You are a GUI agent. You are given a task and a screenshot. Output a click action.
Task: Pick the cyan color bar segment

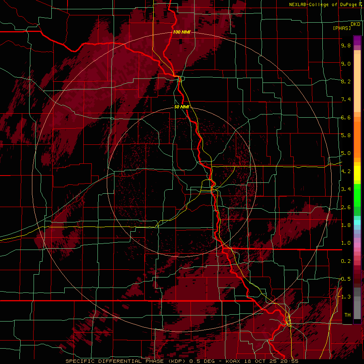click(357, 222)
